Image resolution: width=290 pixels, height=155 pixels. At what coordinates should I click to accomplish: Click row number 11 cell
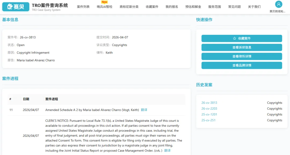click(11, 110)
